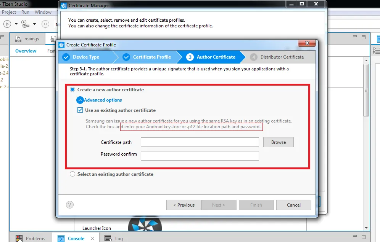Minimize the bottom Console panel
This screenshot has width=380, height=242.
[x=355, y=236]
